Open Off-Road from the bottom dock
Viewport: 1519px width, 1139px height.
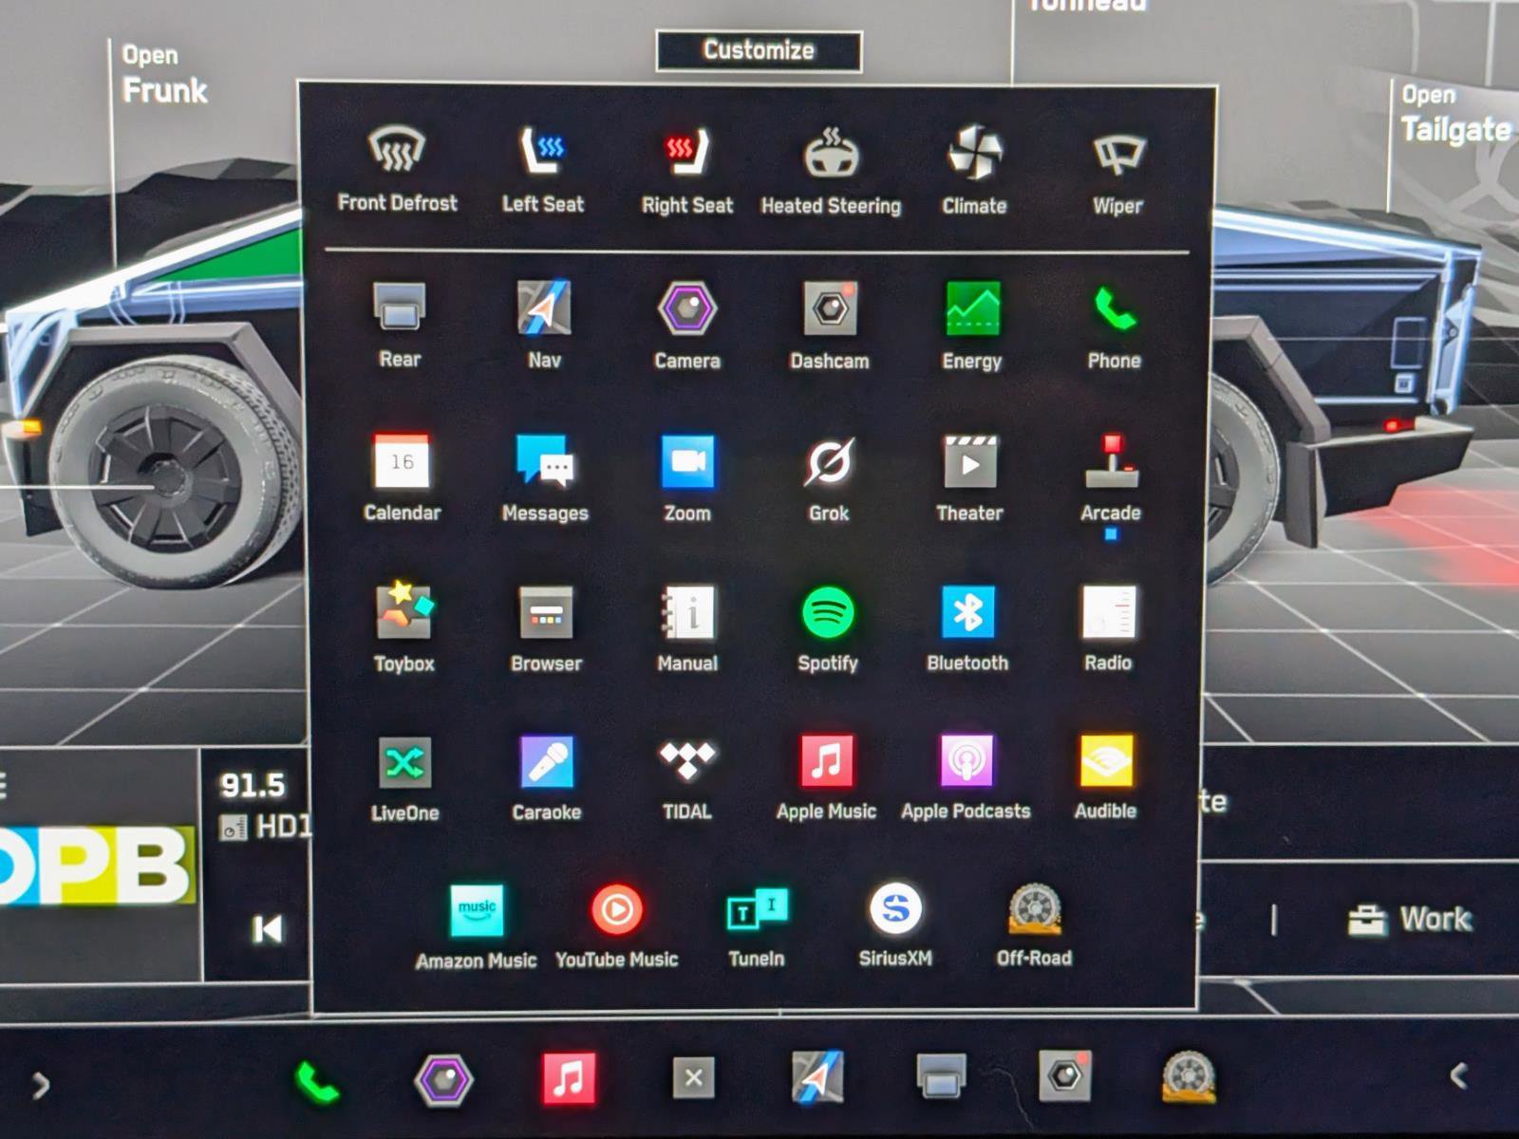pyautogui.click(x=1188, y=1076)
